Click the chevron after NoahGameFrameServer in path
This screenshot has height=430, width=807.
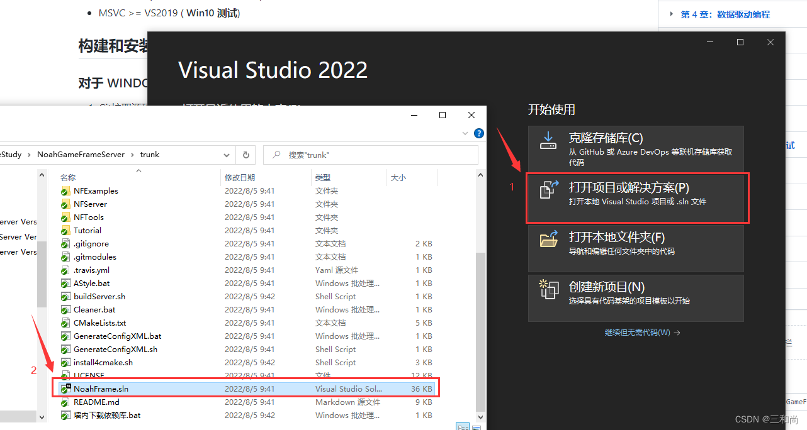point(132,155)
